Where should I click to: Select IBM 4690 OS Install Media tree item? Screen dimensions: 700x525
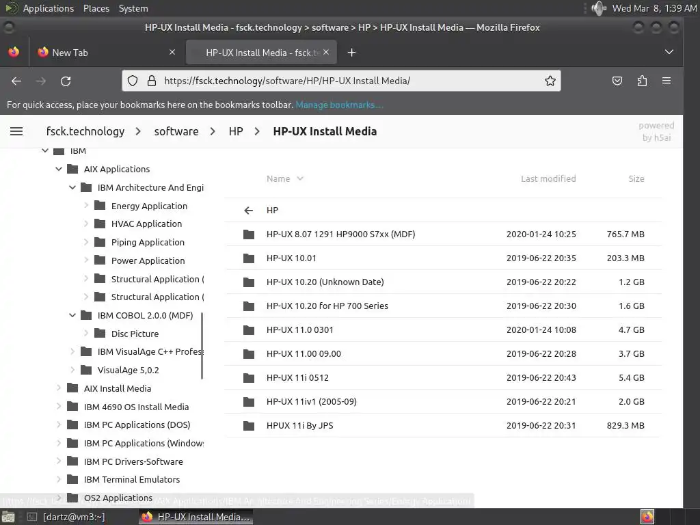[x=136, y=407]
